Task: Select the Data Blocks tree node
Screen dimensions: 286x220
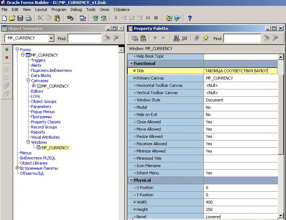Action: click(x=41, y=76)
